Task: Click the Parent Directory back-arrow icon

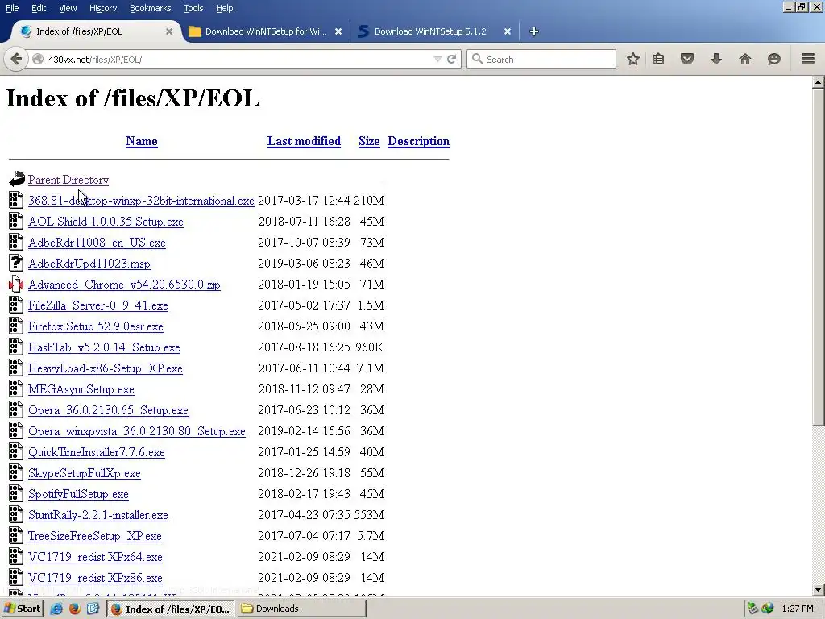Action: pos(17,179)
